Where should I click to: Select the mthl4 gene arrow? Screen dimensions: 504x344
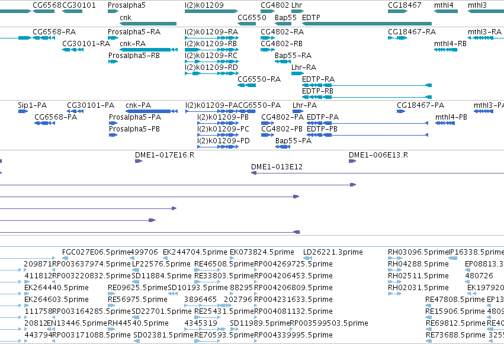pyautogui.click(x=446, y=11)
